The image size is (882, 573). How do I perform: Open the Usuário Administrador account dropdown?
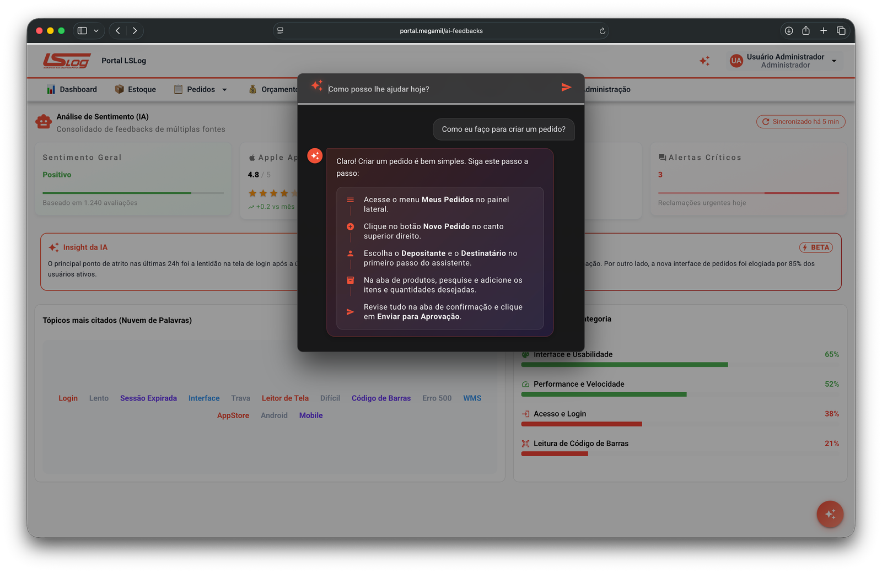pyautogui.click(x=784, y=61)
